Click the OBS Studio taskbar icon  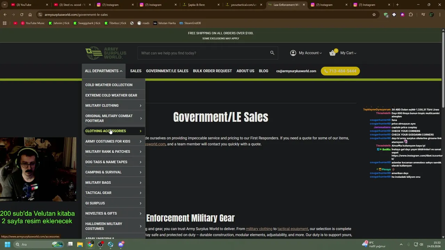(x=100, y=244)
